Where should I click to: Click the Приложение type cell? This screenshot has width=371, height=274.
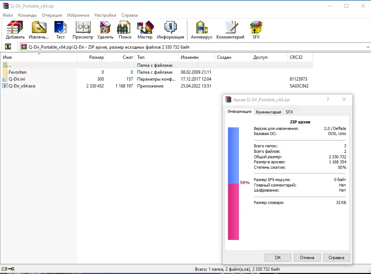(x=150, y=86)
